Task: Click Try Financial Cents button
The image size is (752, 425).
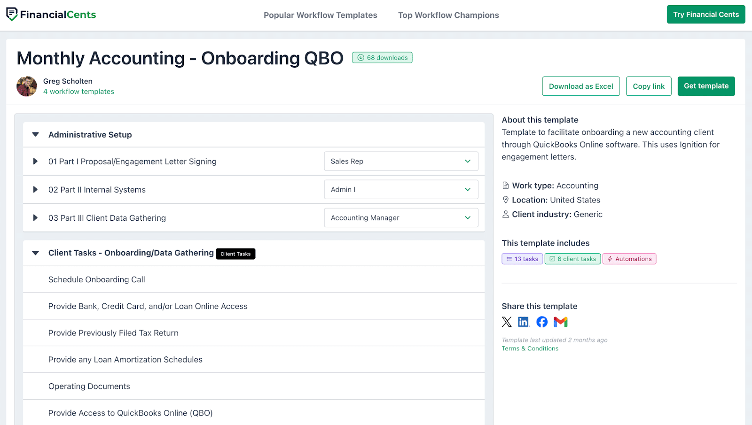Action: 706,15
